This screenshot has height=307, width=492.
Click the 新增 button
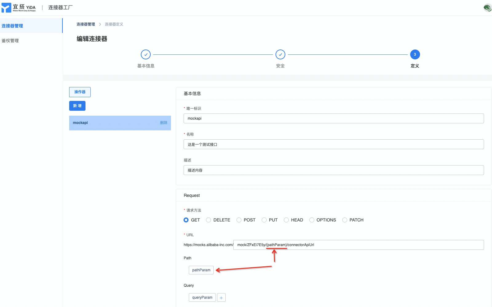point(77,106)
